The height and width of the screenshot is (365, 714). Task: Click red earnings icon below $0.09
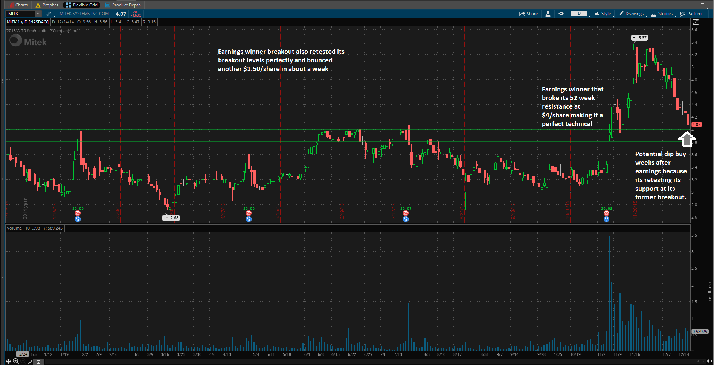pyautogui.click(x=606, y=213)
